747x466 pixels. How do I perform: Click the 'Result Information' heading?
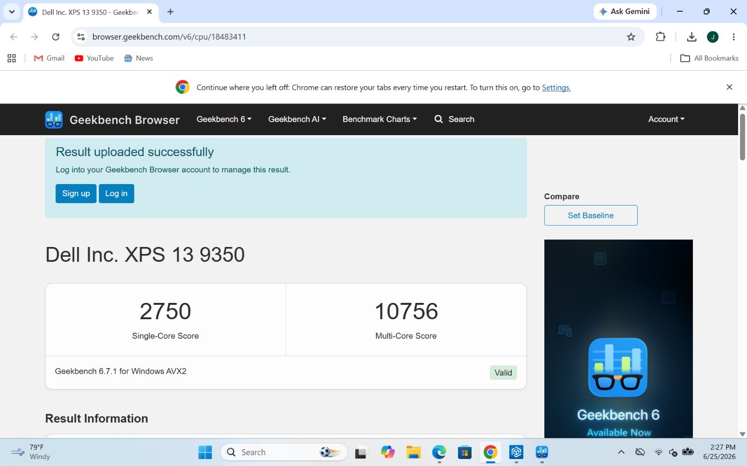[x=97, y=418]
